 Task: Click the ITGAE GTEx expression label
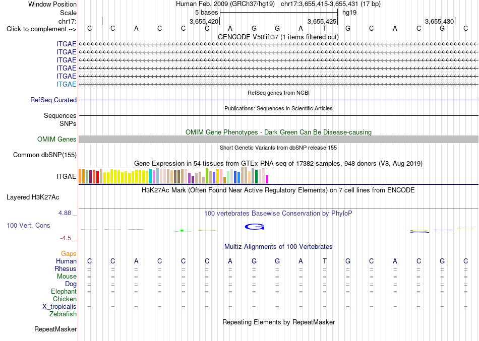[x=66, y=176]
